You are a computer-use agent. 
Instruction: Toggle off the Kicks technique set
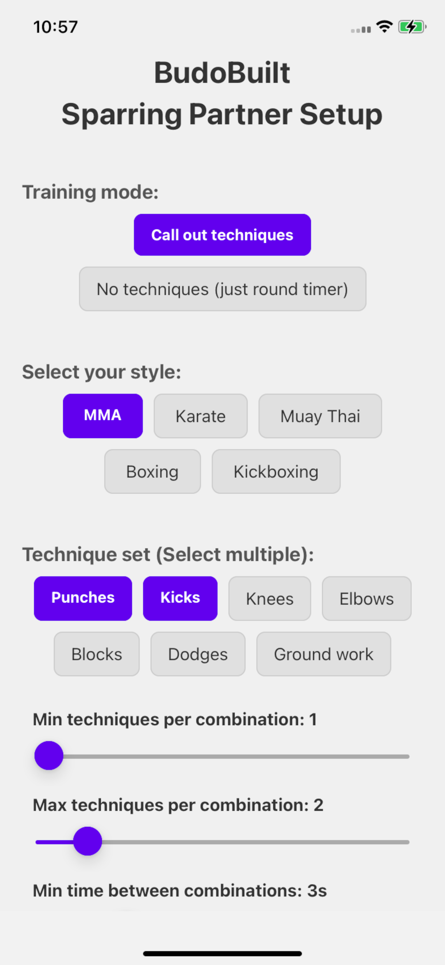180,598
